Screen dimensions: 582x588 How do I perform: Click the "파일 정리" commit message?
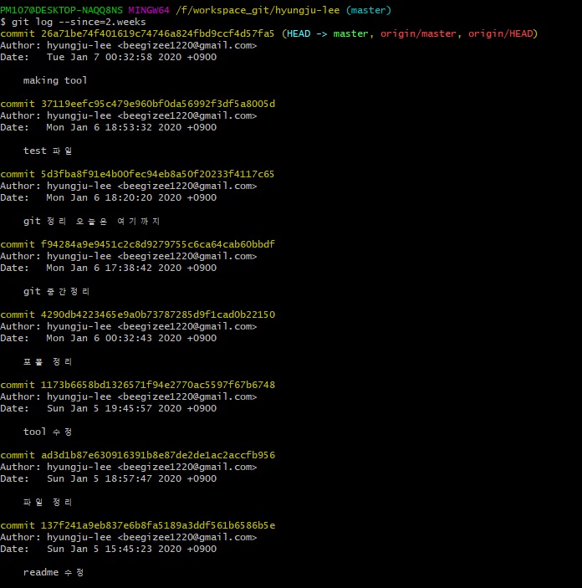[x=48, y=502]
